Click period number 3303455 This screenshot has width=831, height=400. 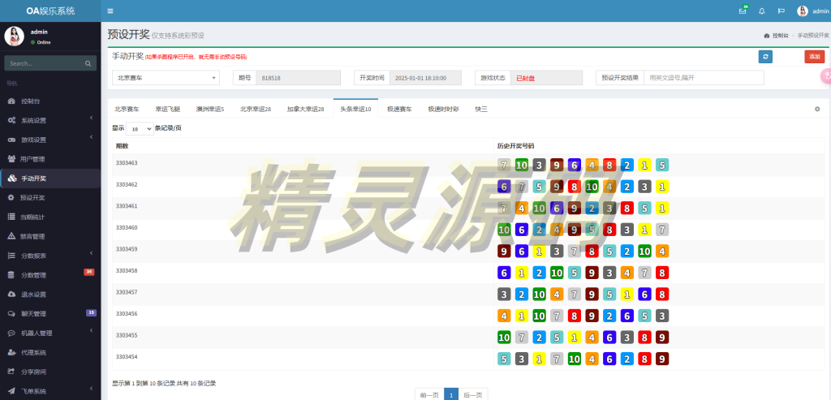pyautogui.click(x=127, y=335)
